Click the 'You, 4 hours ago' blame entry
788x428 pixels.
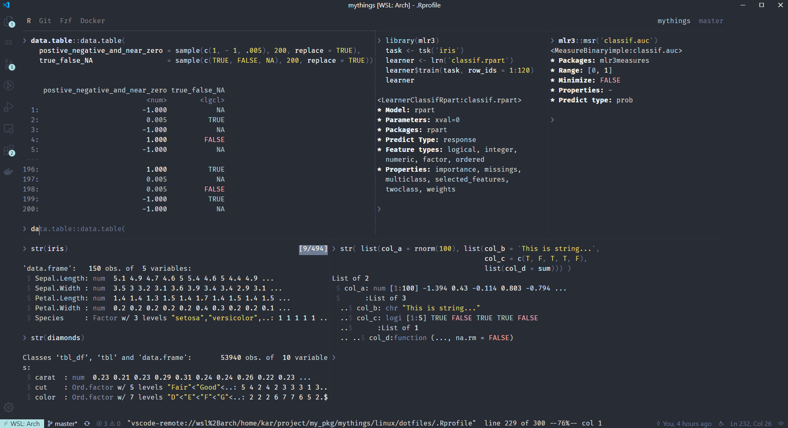coord(684,423)
